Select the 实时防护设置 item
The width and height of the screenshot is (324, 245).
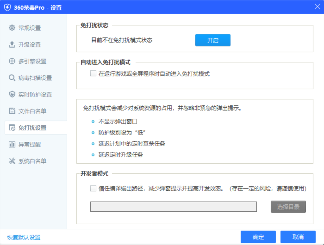[x=35, y=94]
